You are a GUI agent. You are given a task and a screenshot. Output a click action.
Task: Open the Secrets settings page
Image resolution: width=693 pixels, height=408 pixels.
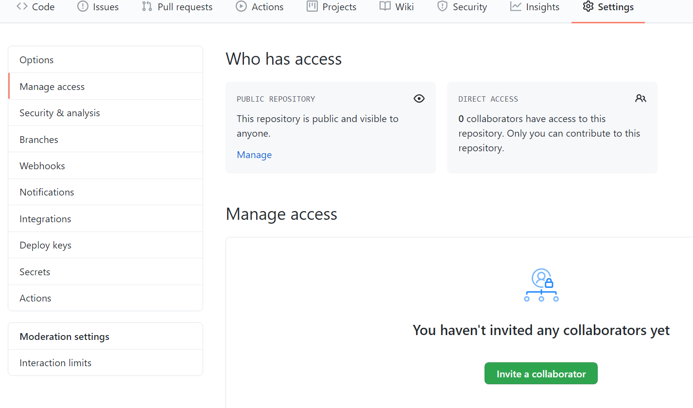(x=105, y=272)
